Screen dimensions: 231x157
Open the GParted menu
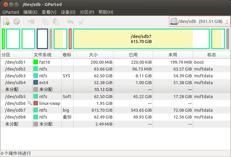click(x=11, y=12)
